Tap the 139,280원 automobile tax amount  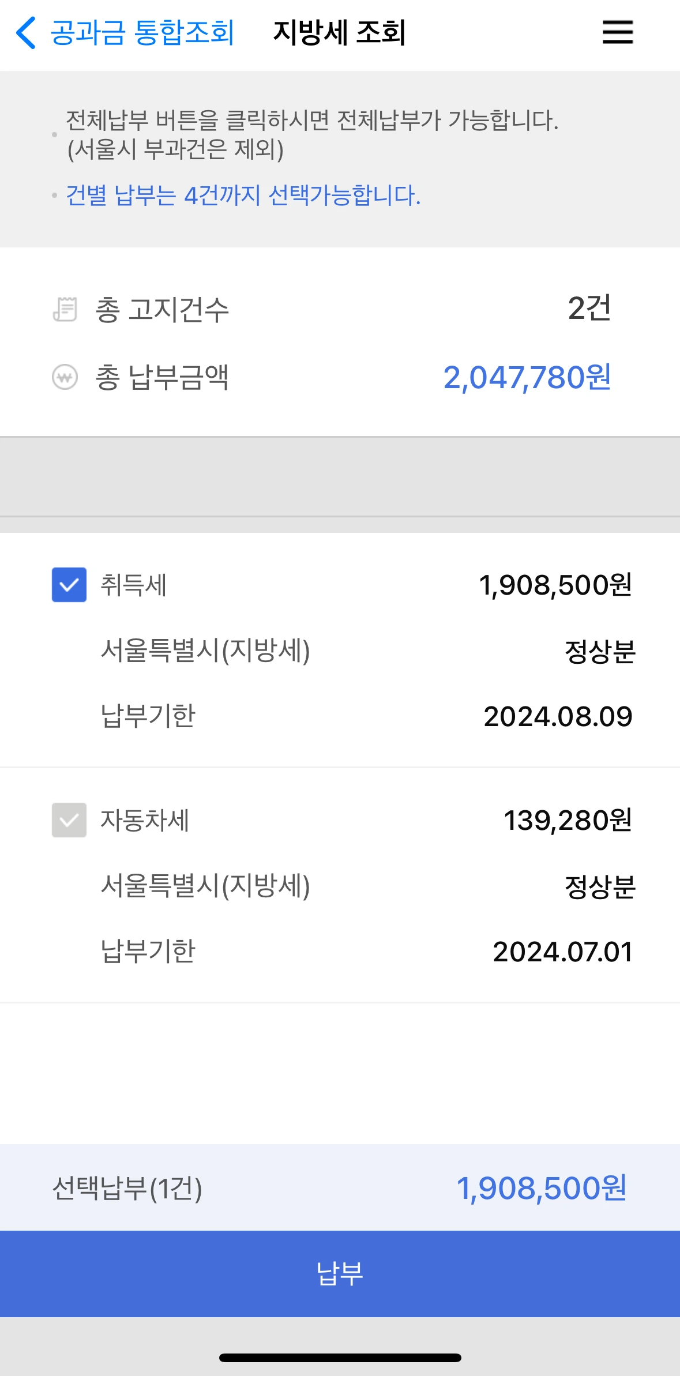click(568, 819)
